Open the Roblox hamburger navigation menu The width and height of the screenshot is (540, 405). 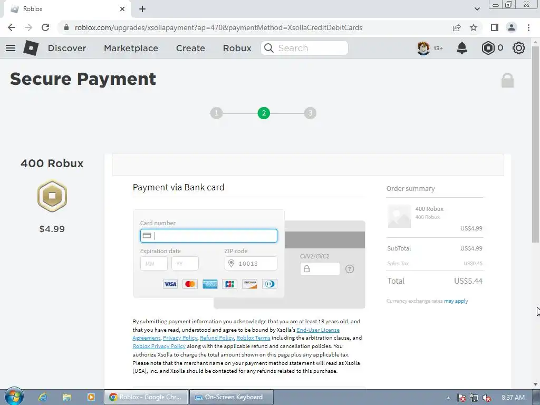click(x=11, y=48)
